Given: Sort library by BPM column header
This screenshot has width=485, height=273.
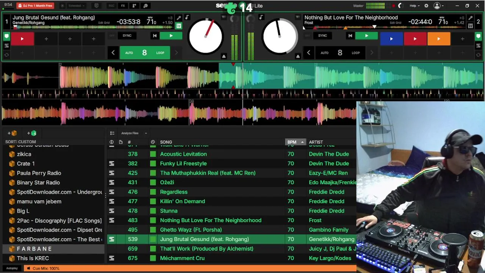Looking at the screenshot, I should pos(295,142).
